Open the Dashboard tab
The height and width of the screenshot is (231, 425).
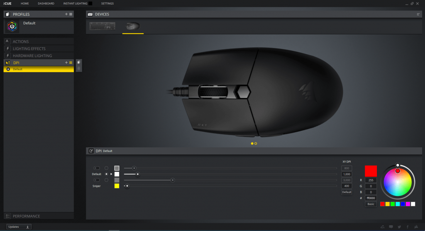46,3
